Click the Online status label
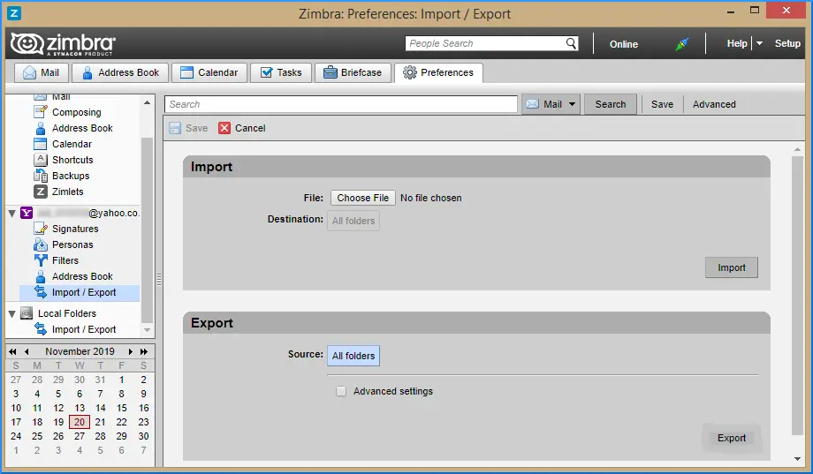Screen dimensions: 813x474 click(x=623, y=44)
